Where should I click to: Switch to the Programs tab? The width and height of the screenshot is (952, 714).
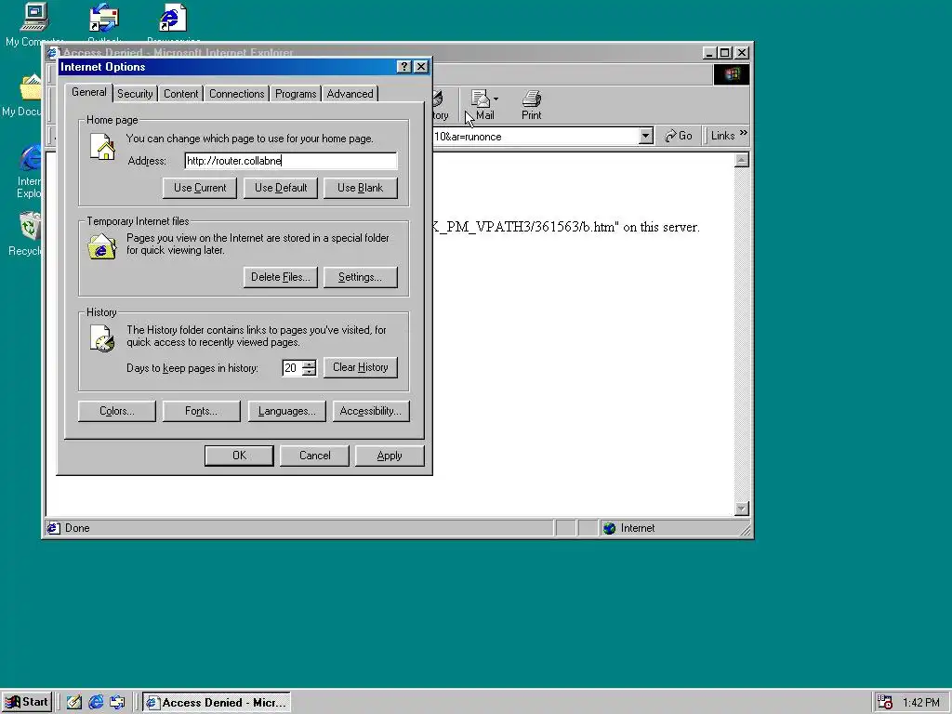tap(295, 94)
